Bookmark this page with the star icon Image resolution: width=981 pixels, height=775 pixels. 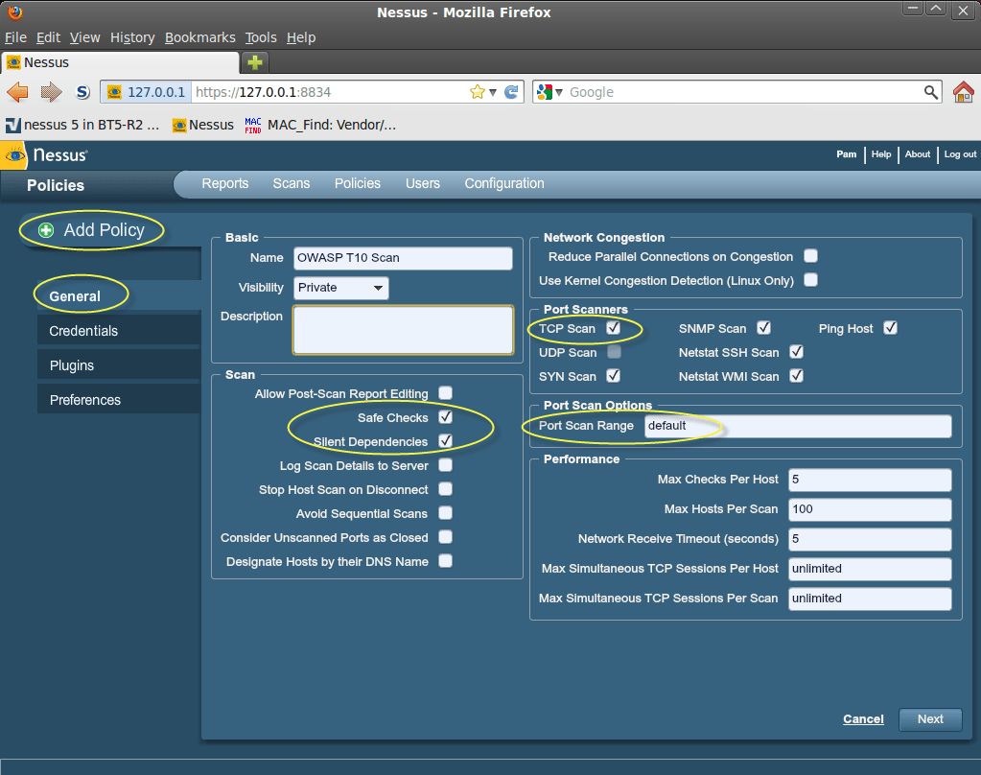pos(477,92)
